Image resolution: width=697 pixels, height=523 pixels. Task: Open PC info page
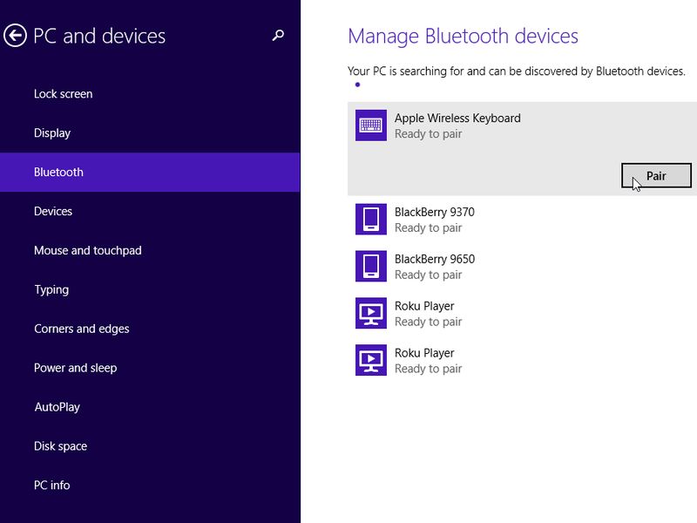click(x=150, y=486)
